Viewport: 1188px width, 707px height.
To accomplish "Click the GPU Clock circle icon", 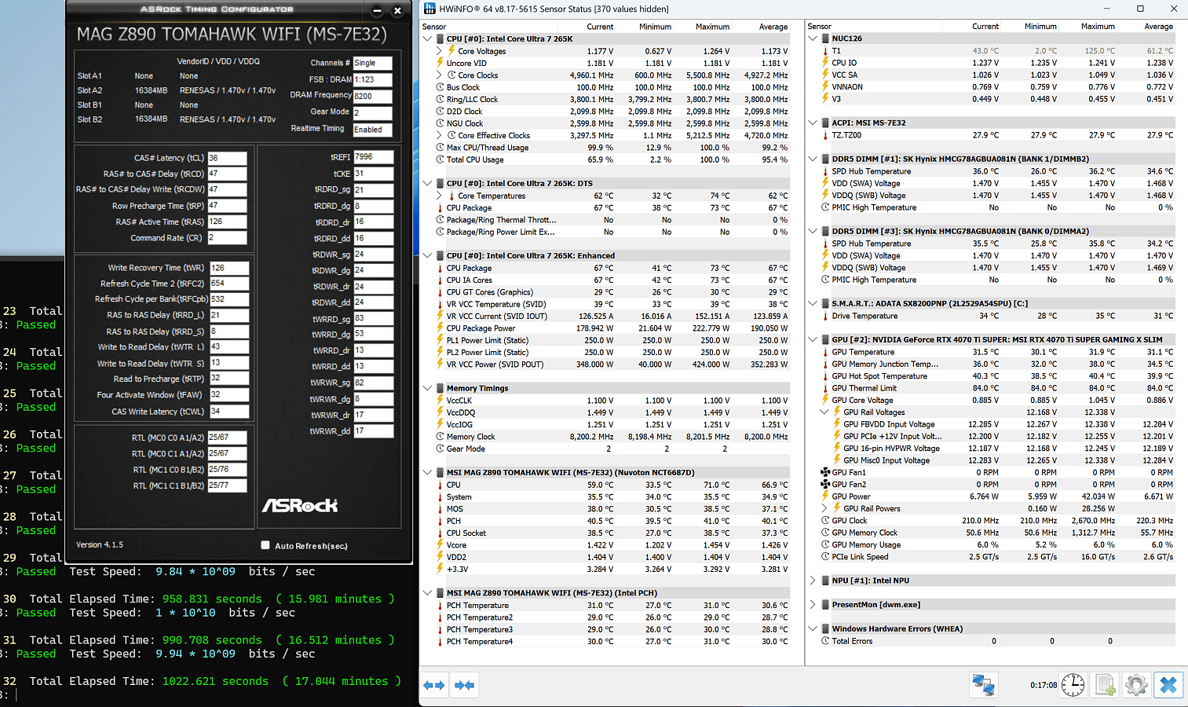I will [825, 521].
